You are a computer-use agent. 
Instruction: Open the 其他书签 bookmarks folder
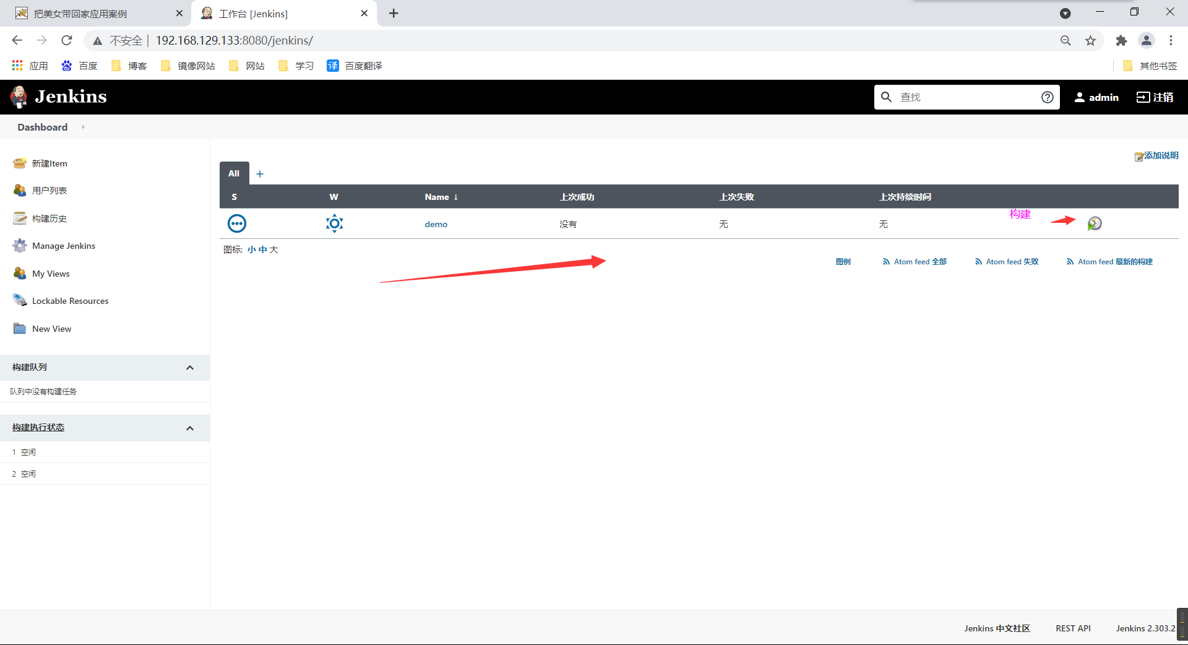[x=1150, y=66]
